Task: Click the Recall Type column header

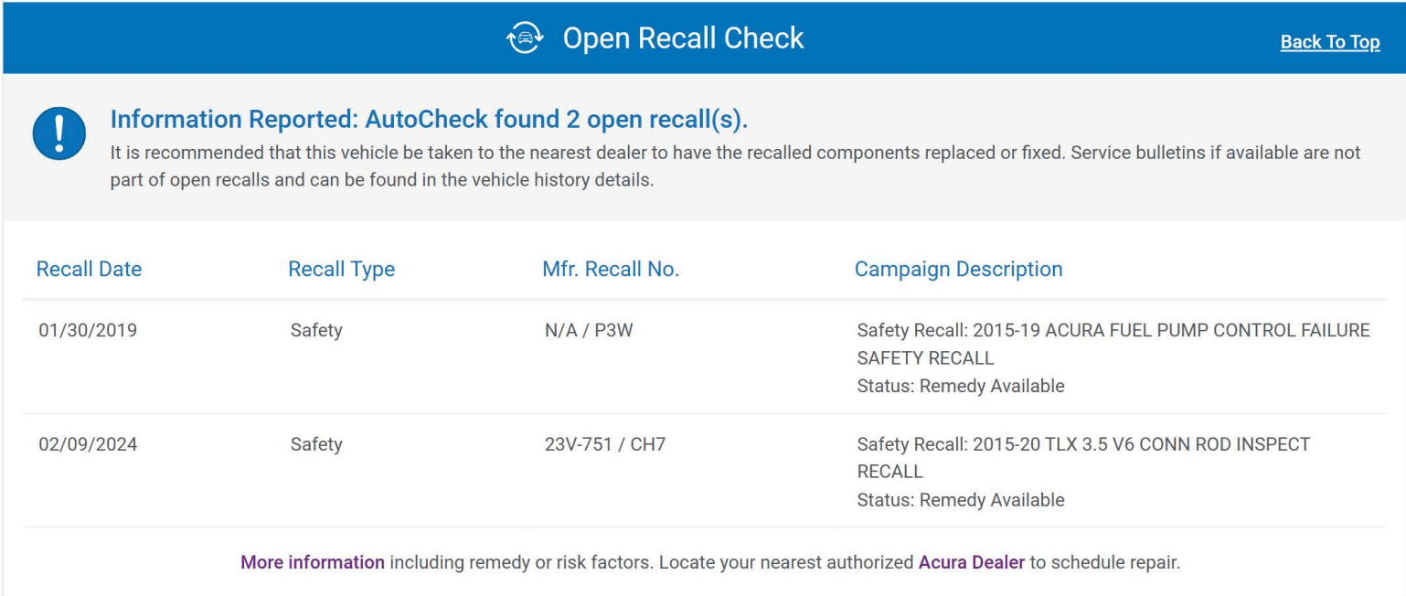Action: tap(341, 270)
